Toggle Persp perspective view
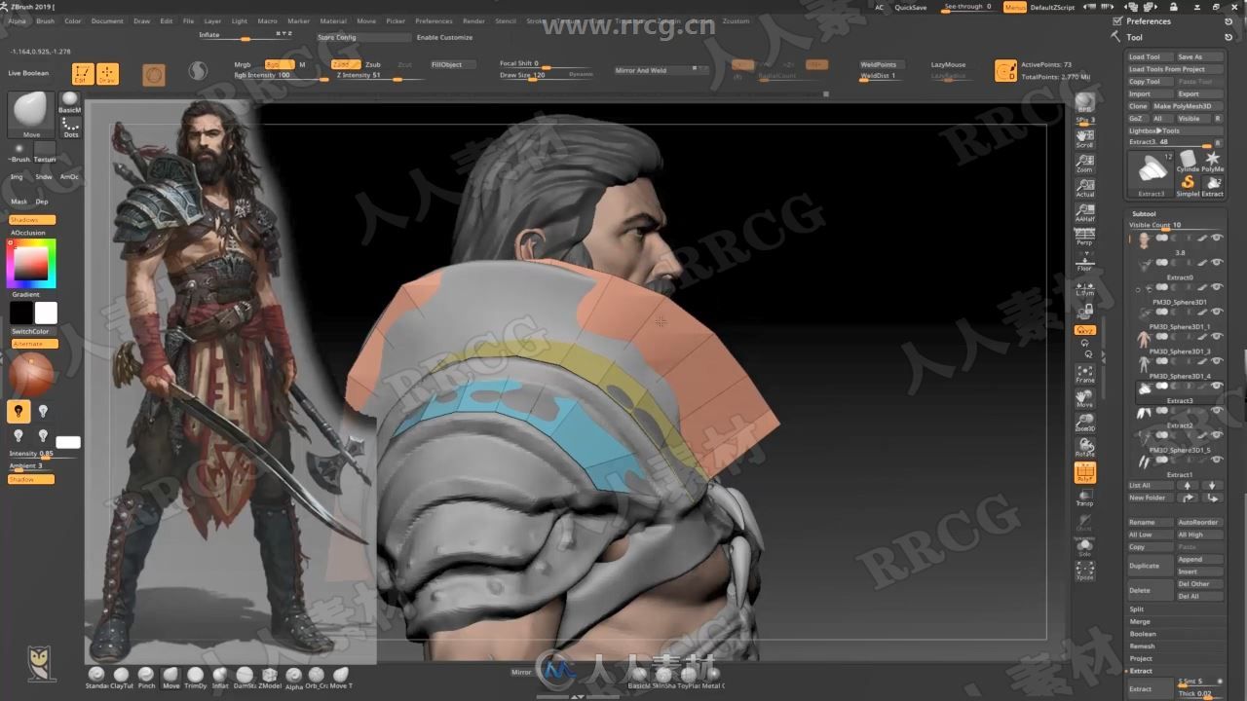Image resolution: width=1247 pixels, height=701 pixels. (1084, 237)
